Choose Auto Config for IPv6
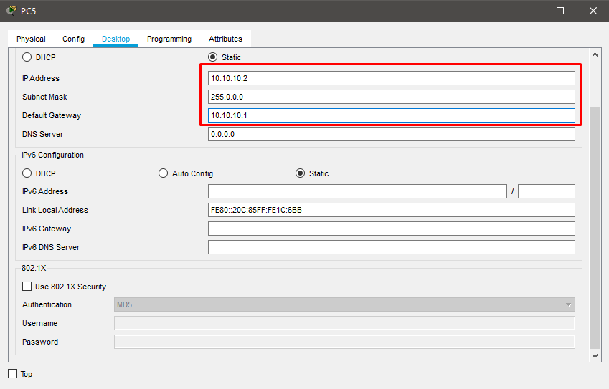 (x=163, y=173)
